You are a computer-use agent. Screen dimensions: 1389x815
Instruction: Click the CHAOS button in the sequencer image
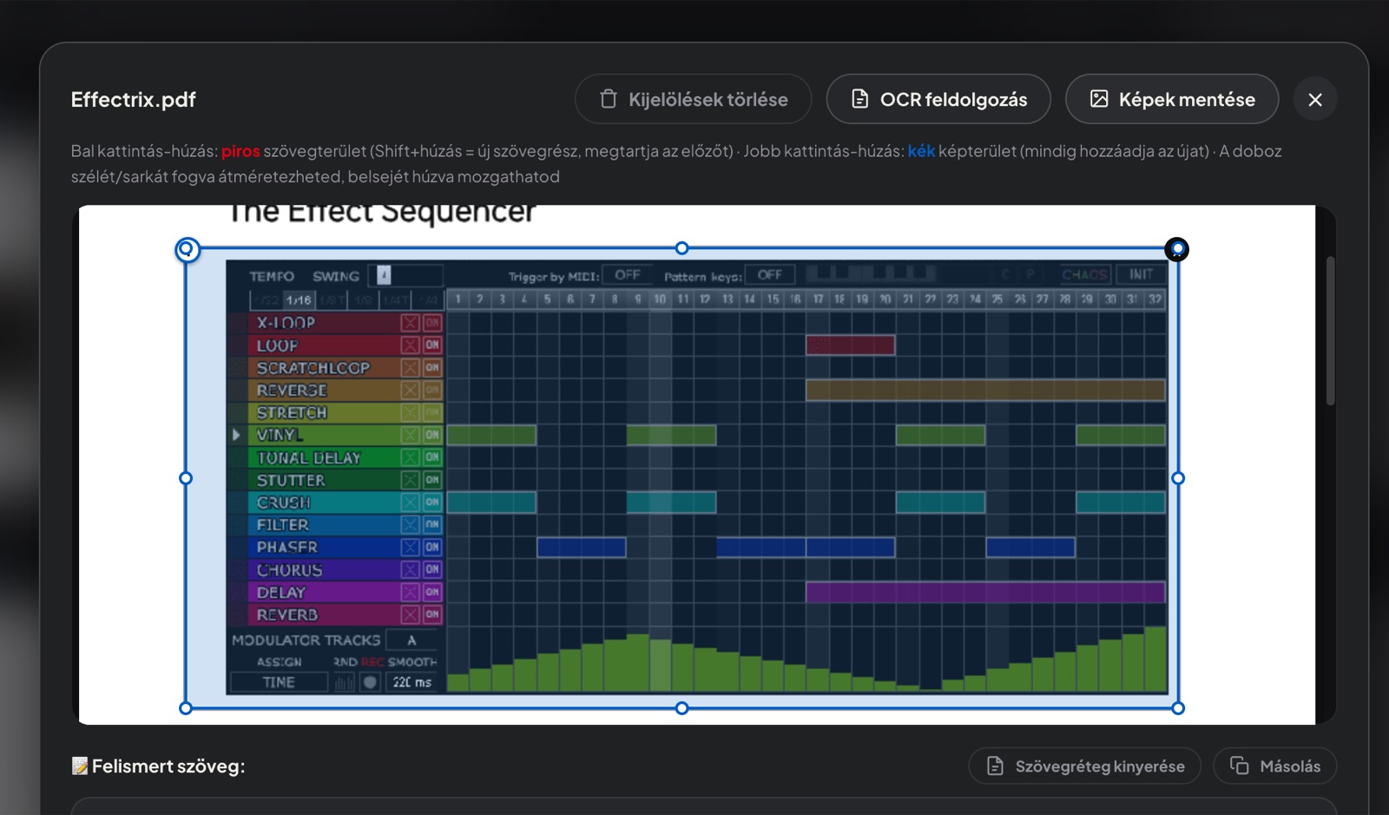pos(1085,274)
